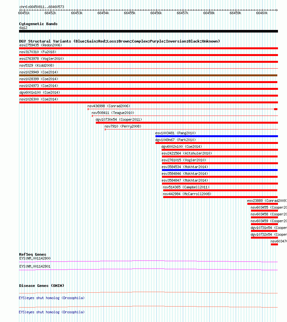Select the esv3584846 (Mokhtar2014) label
The width and height of the screenshot is (287, 322).
pyautogui.click(x=185, y=174)
